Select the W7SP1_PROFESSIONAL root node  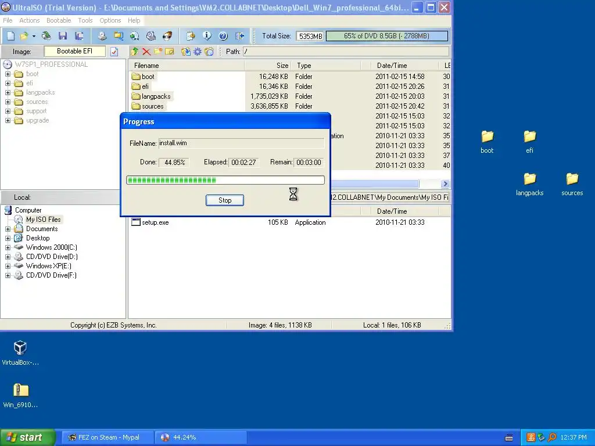[51, 64]
